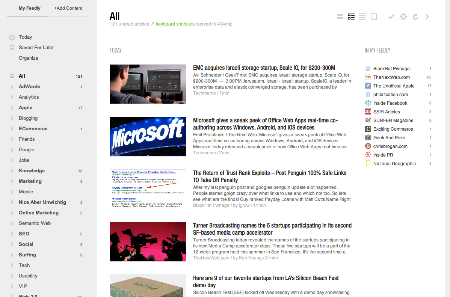Open Return of Trust Rank Exploits article

[269, 176]
